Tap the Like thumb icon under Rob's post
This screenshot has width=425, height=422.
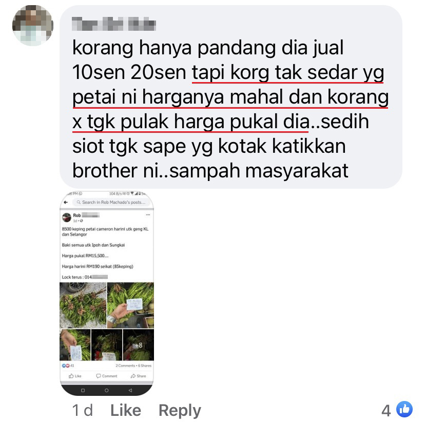click(x=71, y=376)
